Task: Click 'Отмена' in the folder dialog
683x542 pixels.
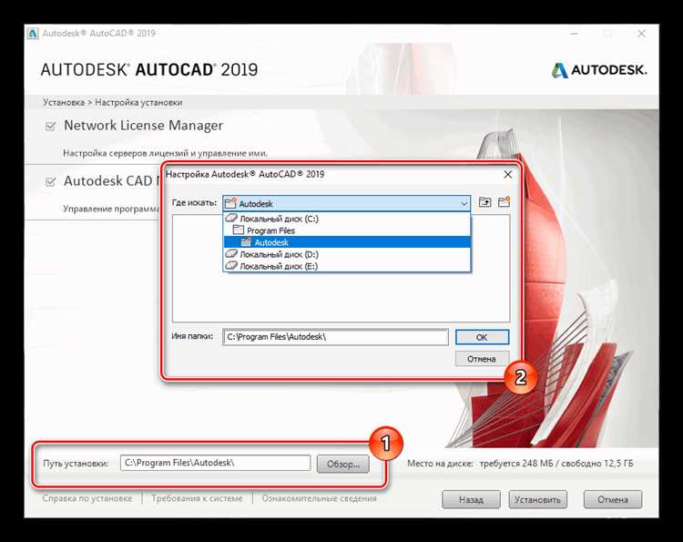Action: pos(482,359)
